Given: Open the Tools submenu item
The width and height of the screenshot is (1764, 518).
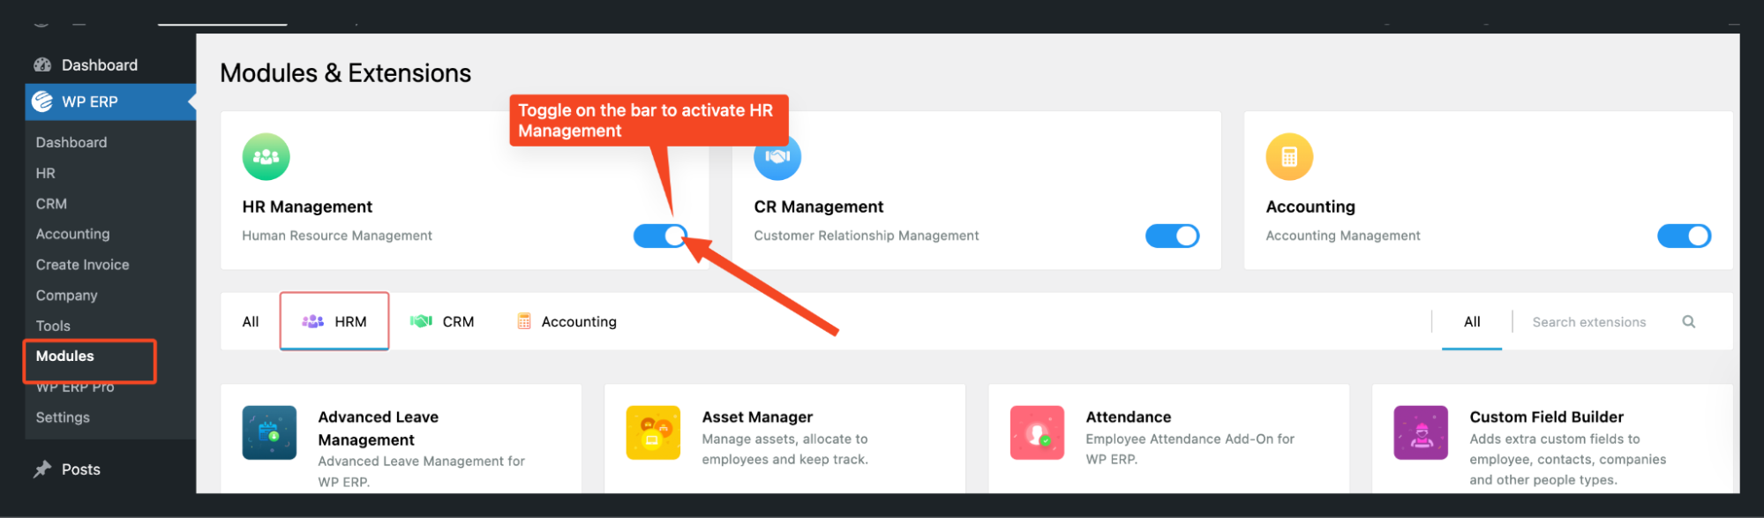Looking at the screenshot, I should tap(53, 327).
